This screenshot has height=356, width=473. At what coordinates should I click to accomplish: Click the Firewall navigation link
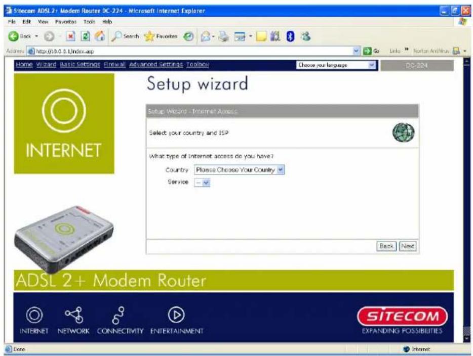tap(114, 64)
